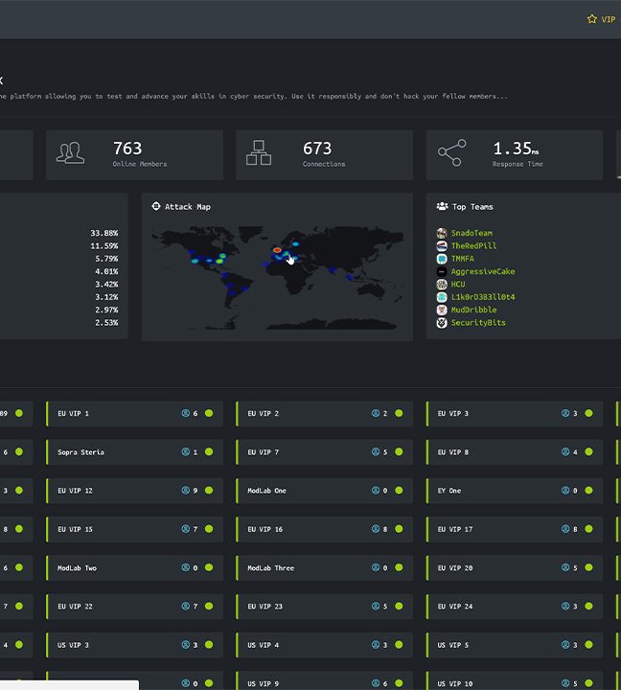
Task: Click MudDribble team avatar
Action: coord(442,310)
